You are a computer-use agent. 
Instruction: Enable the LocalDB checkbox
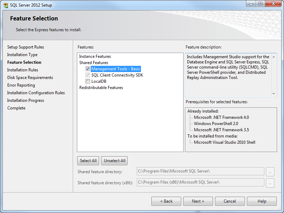88,81
